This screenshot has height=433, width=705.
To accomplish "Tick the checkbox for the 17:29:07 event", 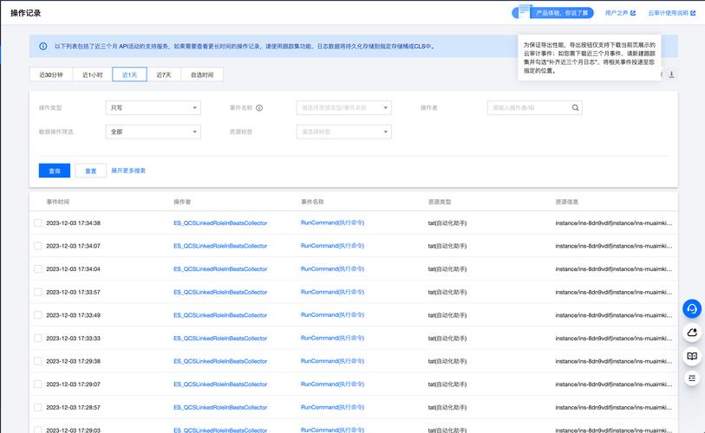I will point(38,384).
